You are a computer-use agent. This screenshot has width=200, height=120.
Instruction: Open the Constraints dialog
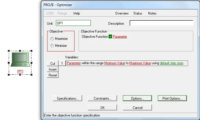102,98
